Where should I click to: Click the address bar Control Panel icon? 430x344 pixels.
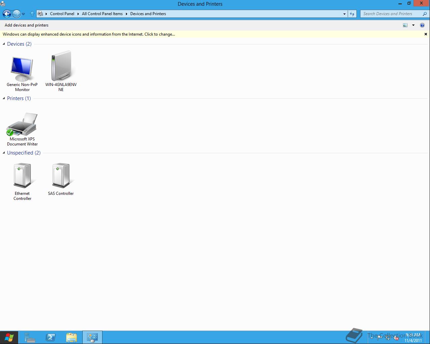pos(40,14)
